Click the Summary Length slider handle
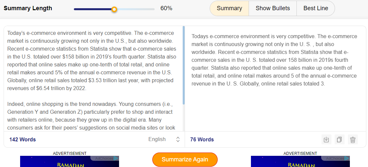 click(x=114, y=9)
